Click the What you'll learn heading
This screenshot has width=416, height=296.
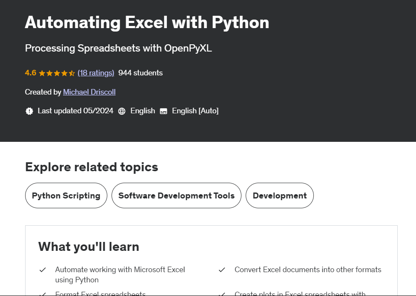coord(89,247)
